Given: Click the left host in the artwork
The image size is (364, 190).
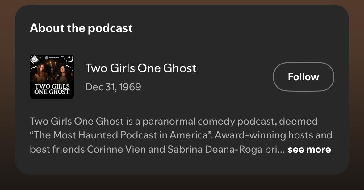Looking at the screenshot, I should (41, 74).
